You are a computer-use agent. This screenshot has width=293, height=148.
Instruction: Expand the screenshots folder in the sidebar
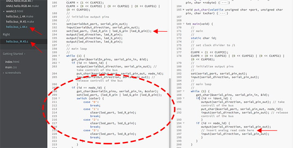[x=4, y=73]
